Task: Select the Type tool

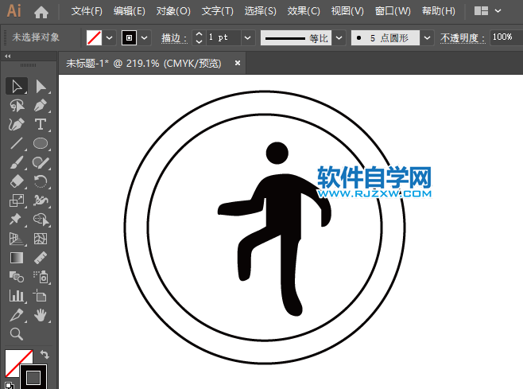Action: 41,125
